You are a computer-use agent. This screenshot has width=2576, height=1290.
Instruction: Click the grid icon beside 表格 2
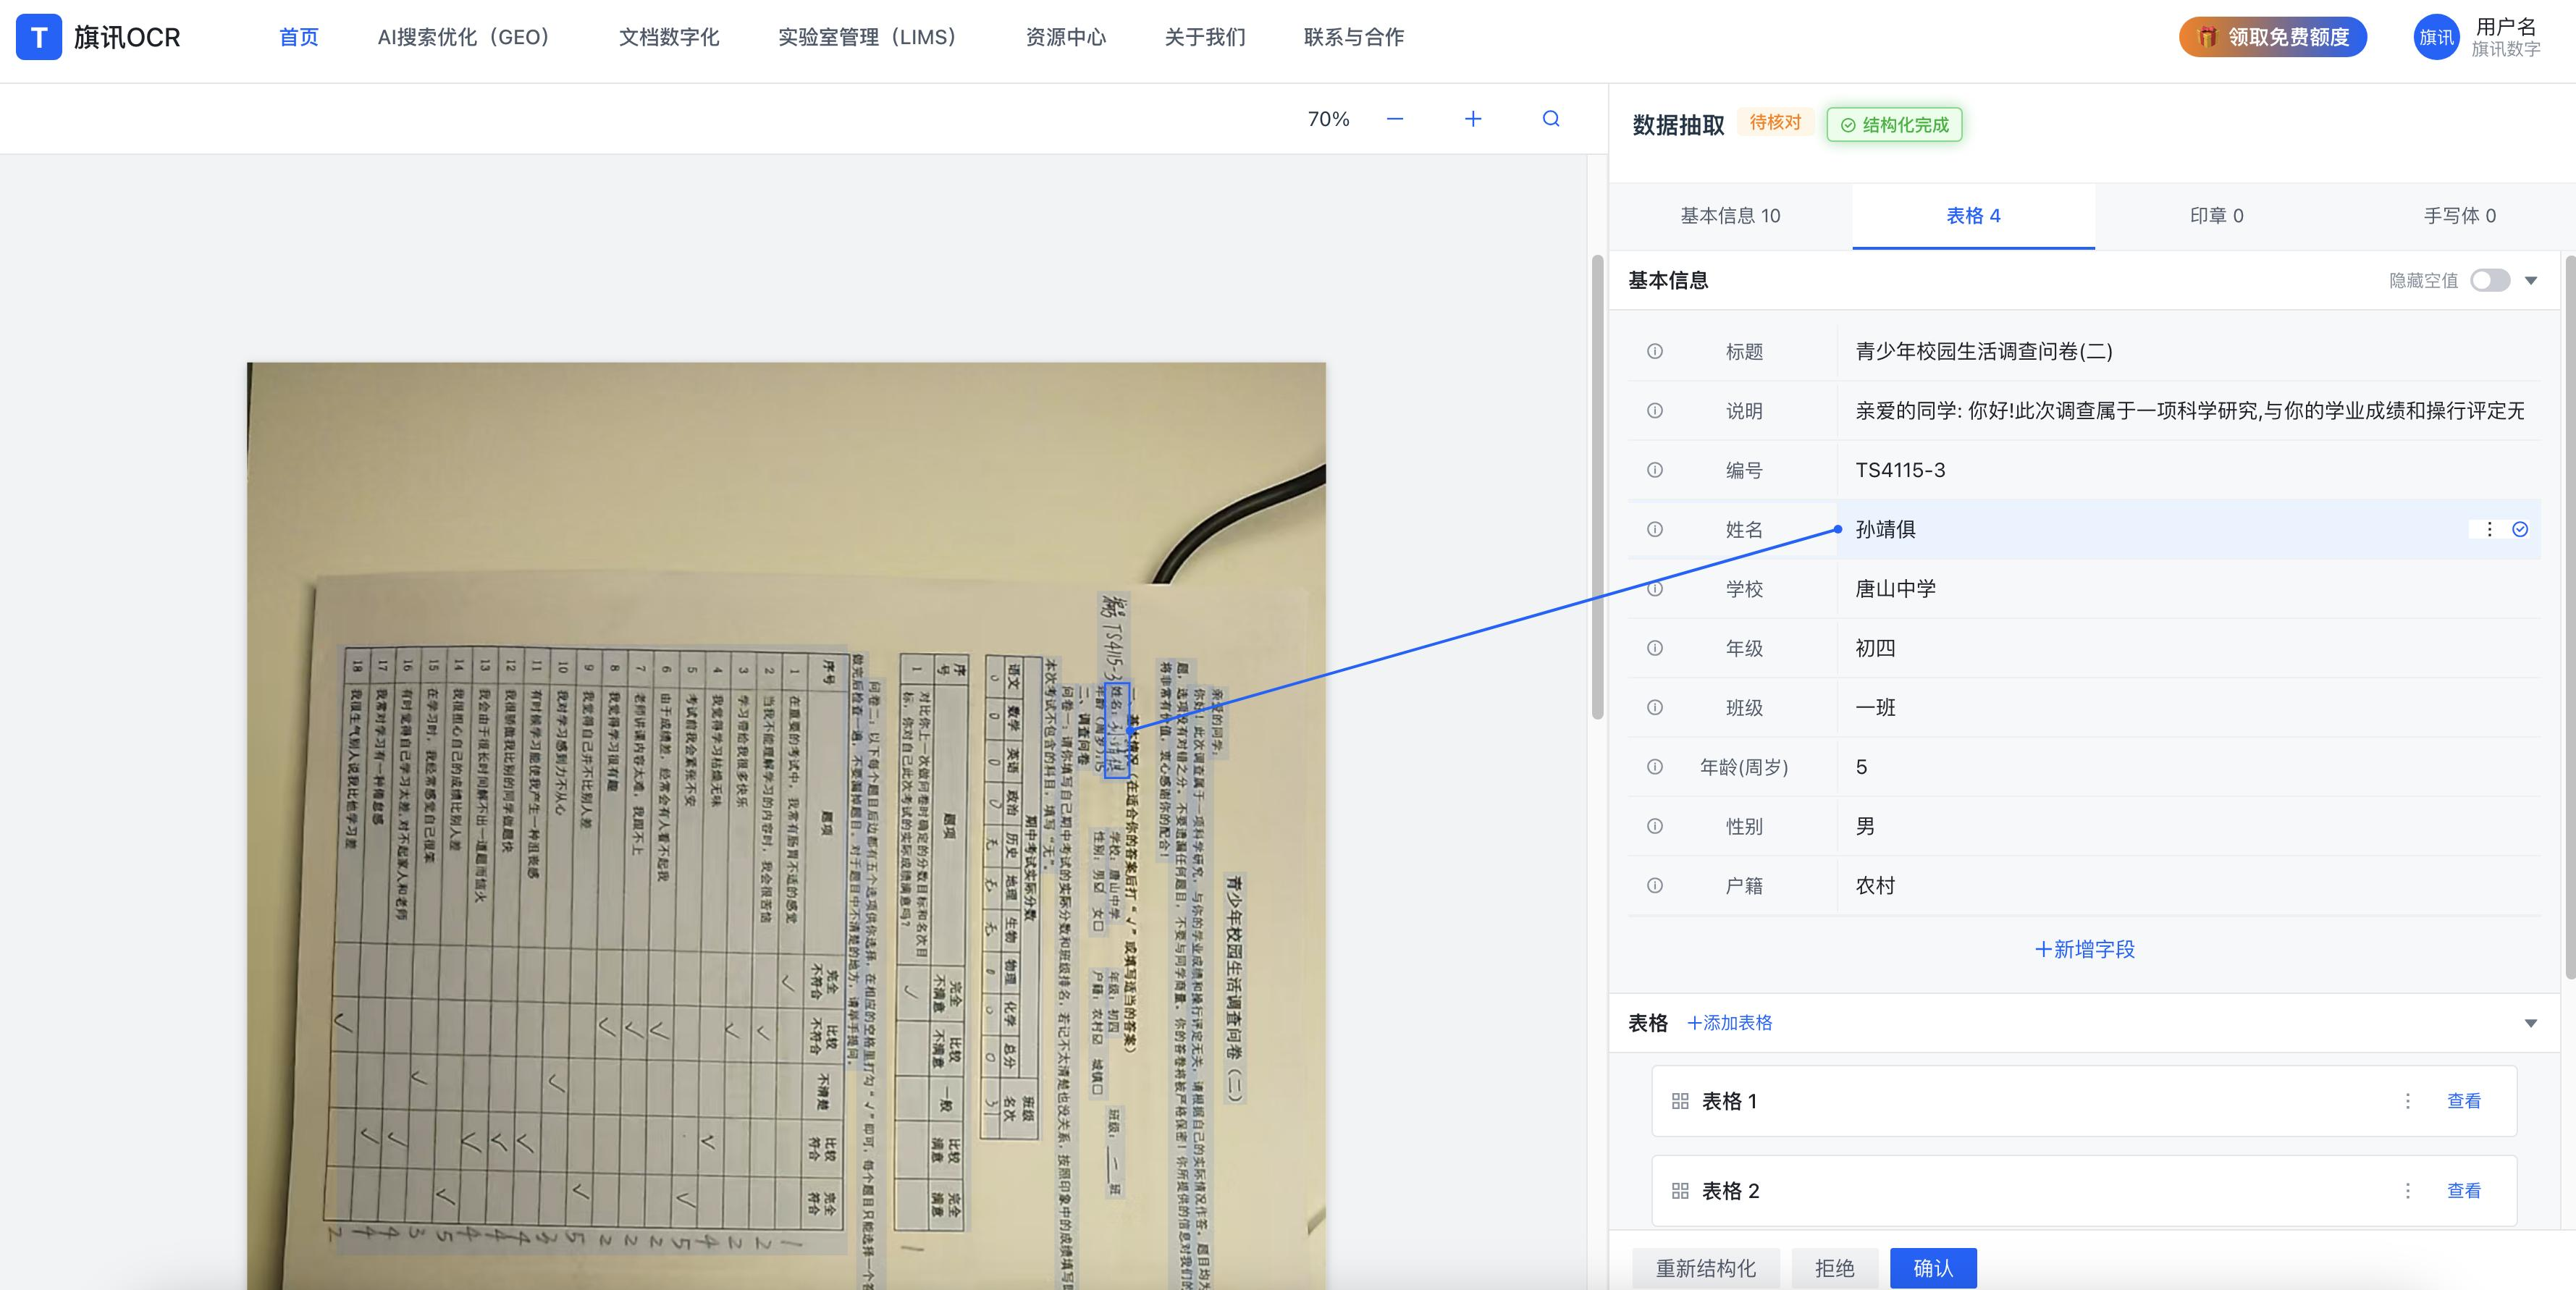click(x=1680, y=1191)
